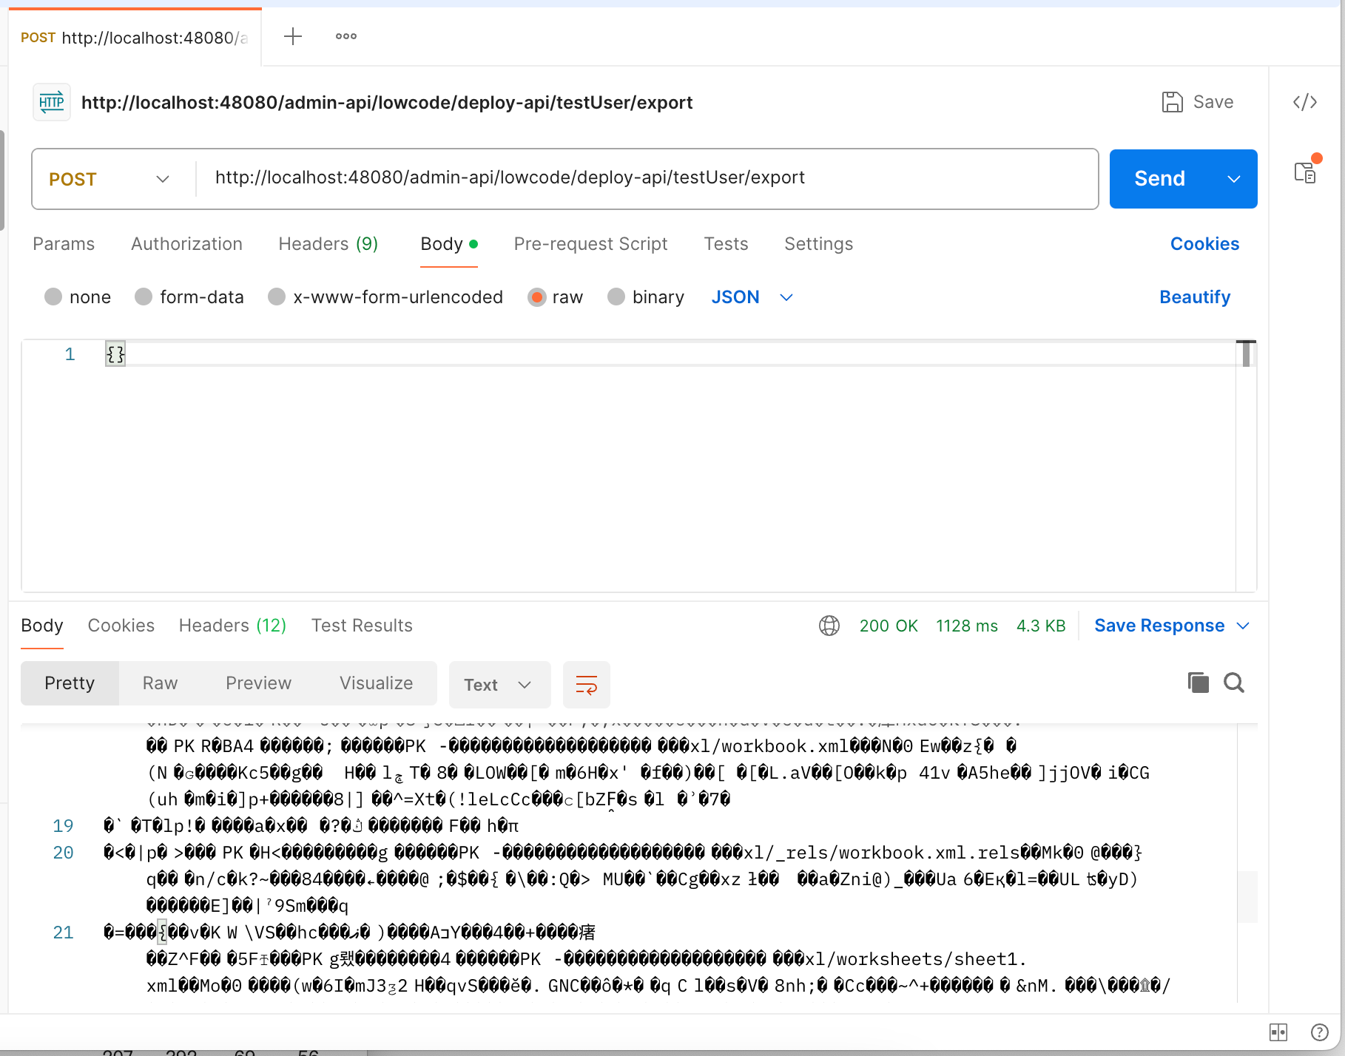Click the three-dot tab options icon

click(x=345, y=36)
